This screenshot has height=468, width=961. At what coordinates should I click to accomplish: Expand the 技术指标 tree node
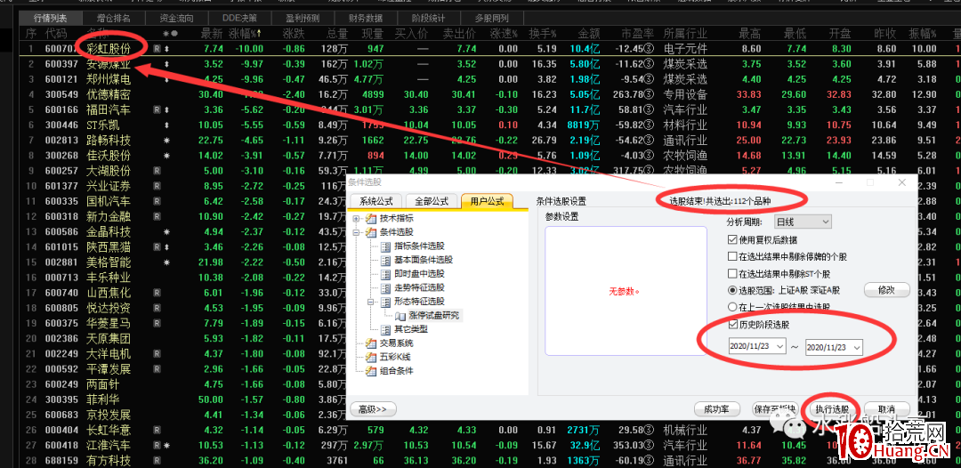click(x=356, y=219)
